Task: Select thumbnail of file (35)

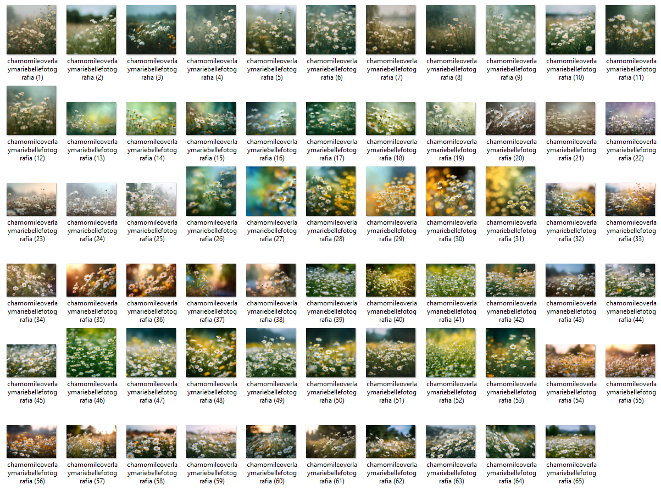Action: pyautogui.click(x=91, y=280)
